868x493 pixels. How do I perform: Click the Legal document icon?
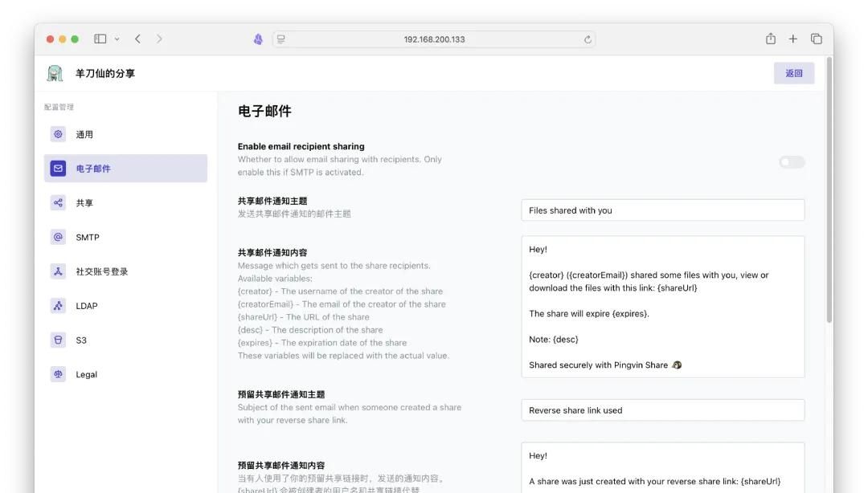pyautogui.click(x=57, y=374)
